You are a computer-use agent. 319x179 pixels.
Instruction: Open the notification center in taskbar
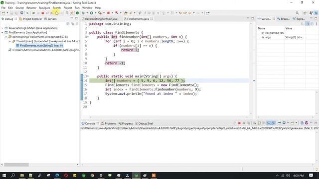point(311,176)
